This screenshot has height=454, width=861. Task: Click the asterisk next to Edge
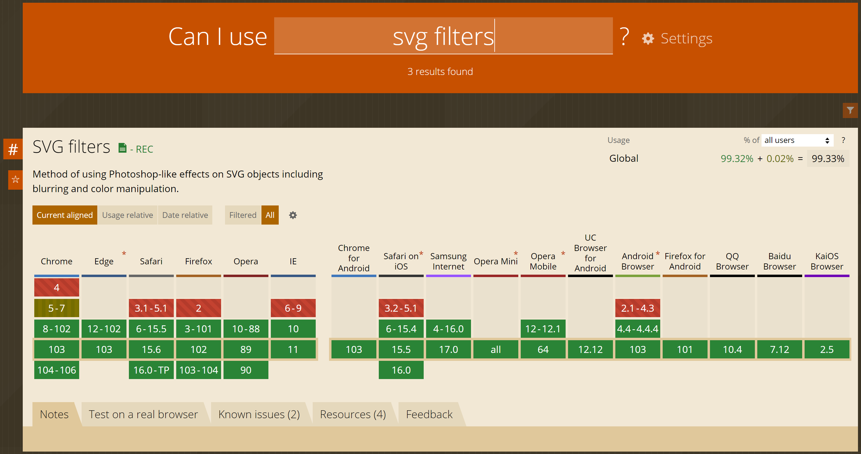pos(124,254)
